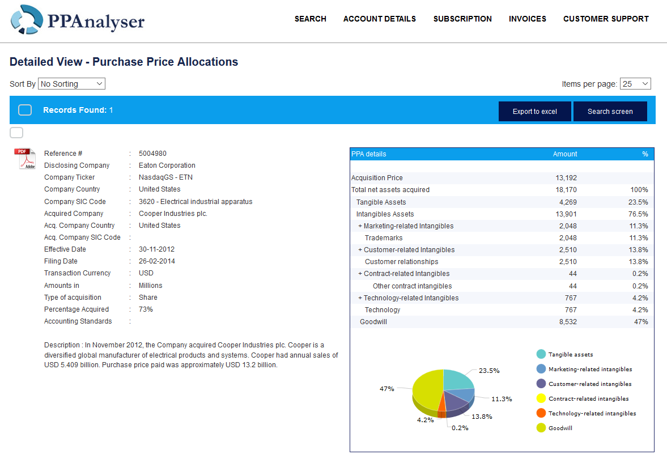Click the yellow-green Goodwill pie slice

427,389
